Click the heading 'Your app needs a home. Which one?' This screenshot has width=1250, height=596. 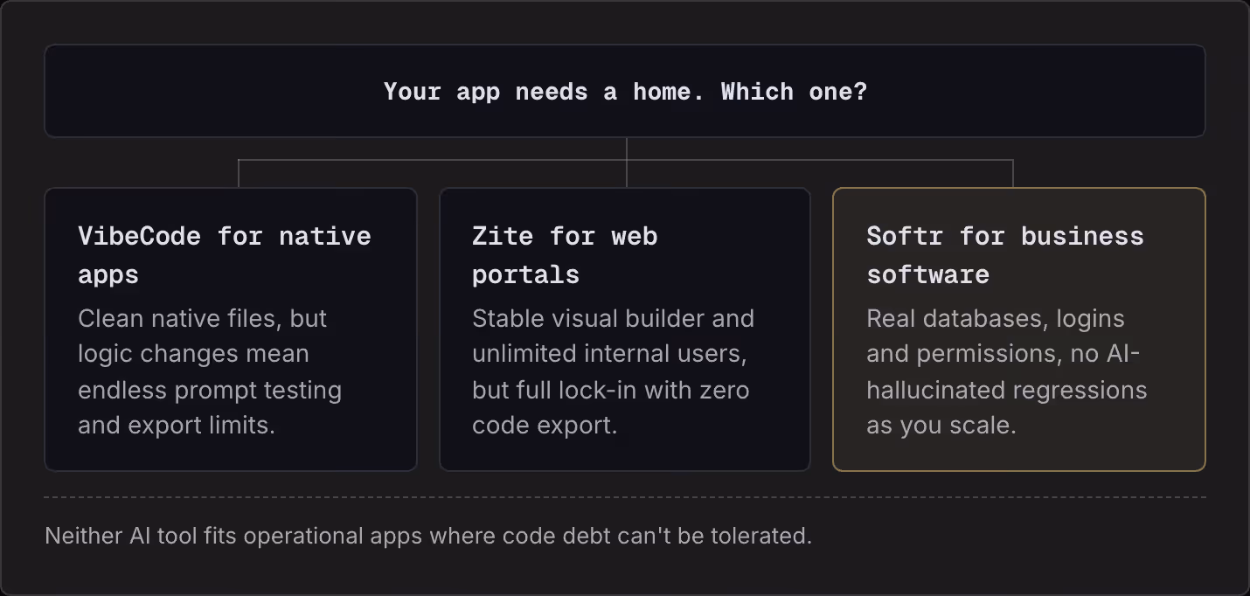pos(625,92)
